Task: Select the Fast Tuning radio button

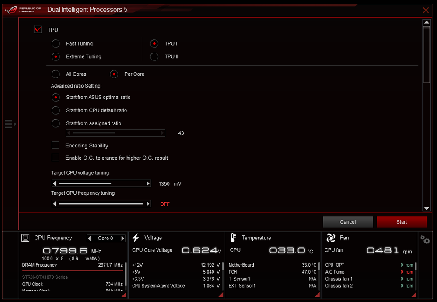Action: [x=56, y=43]
